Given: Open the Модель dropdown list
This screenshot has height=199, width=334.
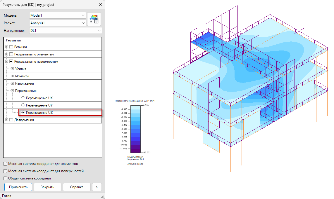Looking at the screenshot, I should pyautogui.click(x=58, y=15).
